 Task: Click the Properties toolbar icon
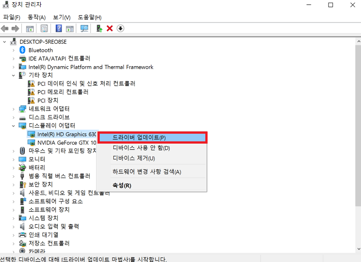tap(44, 29)
